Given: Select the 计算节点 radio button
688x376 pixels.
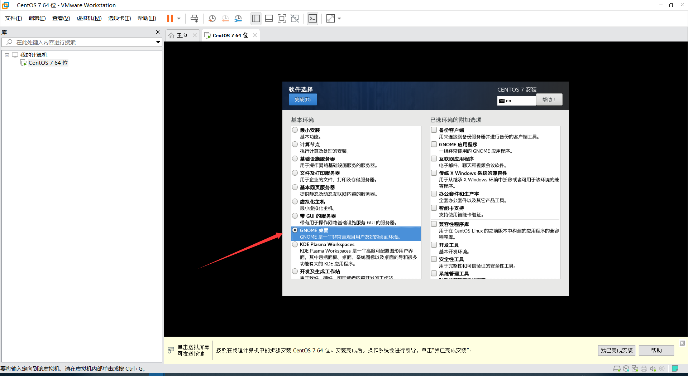Looking at the screenshot, I should pos(295,144).
